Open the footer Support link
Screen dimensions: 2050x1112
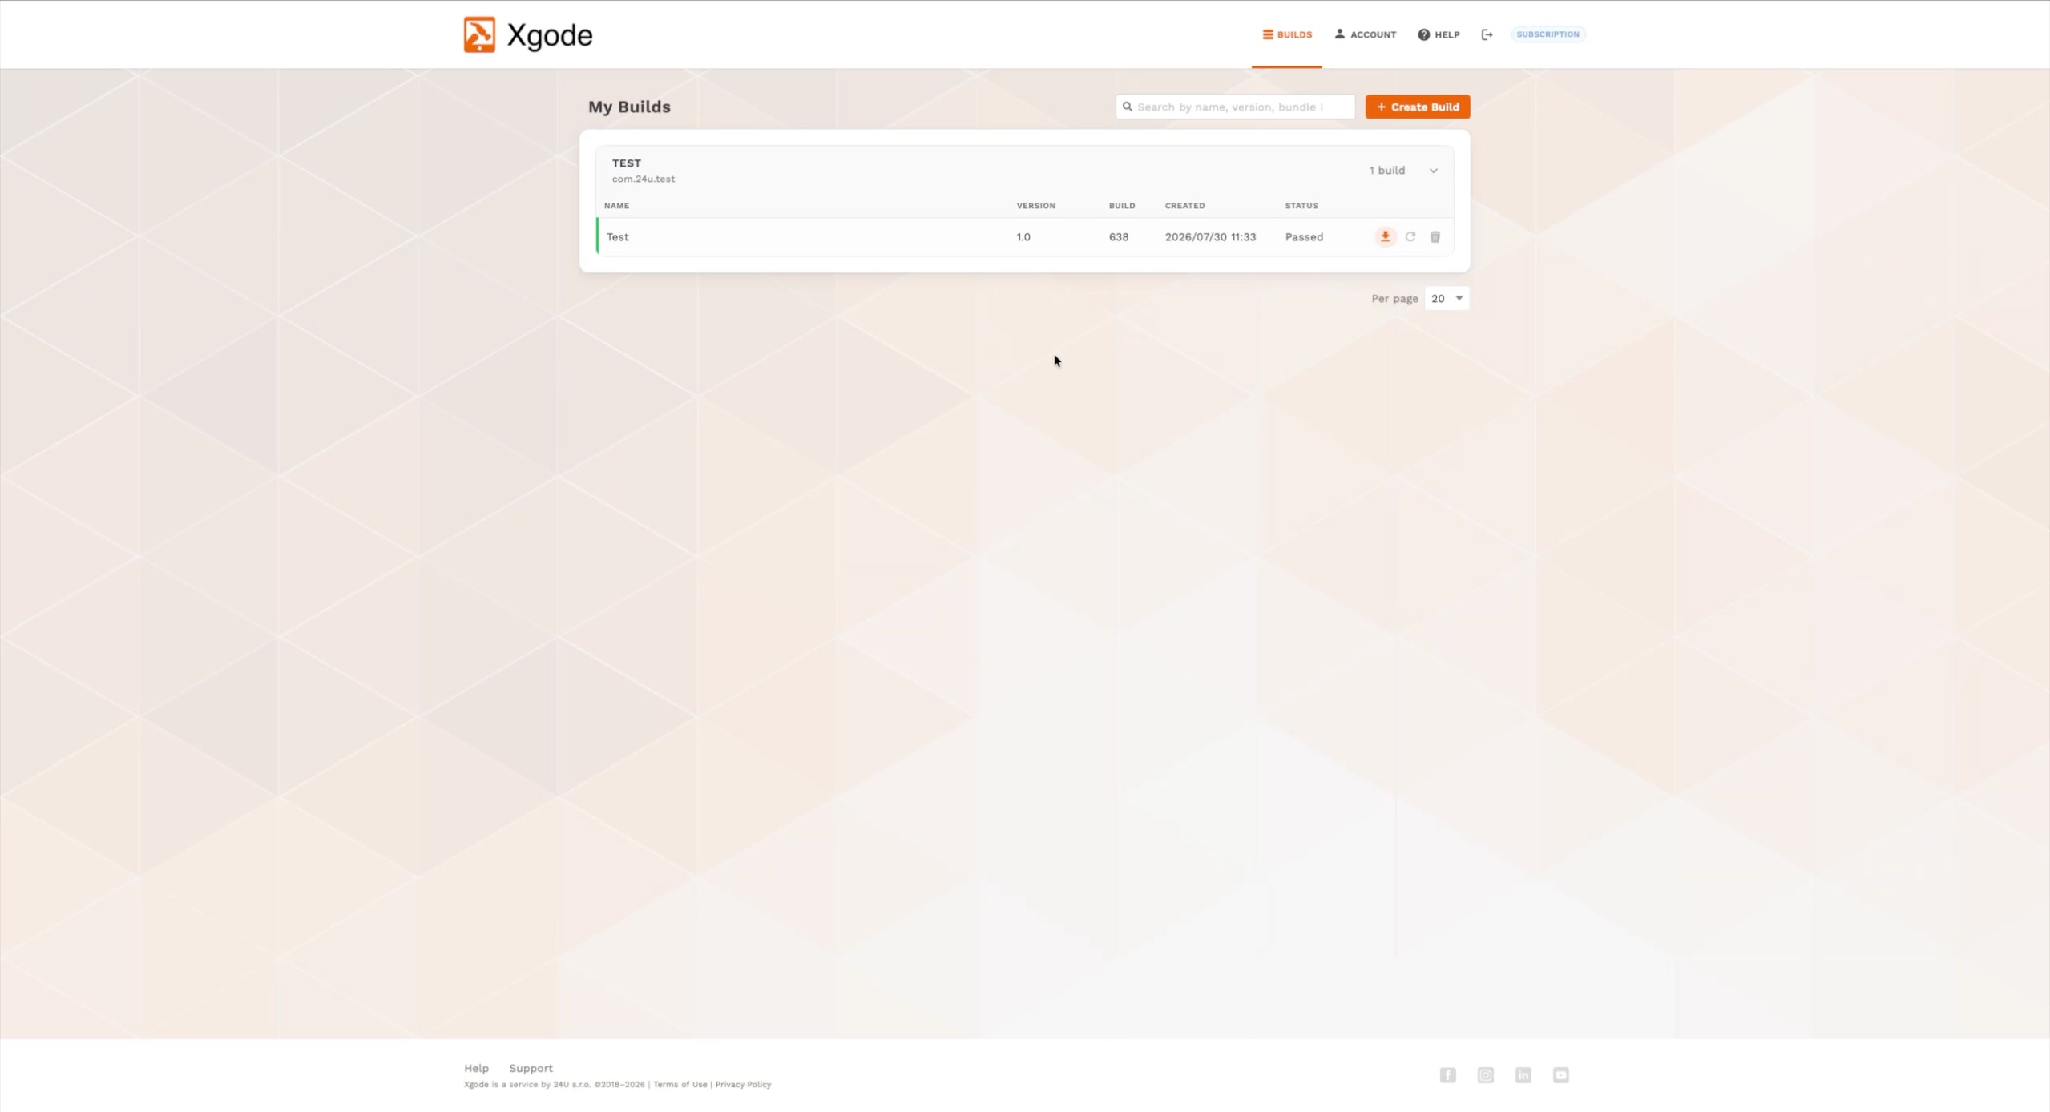[531, 1068]
